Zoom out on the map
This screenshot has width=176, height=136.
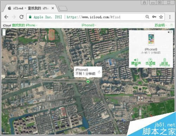[x=4, y=34]
